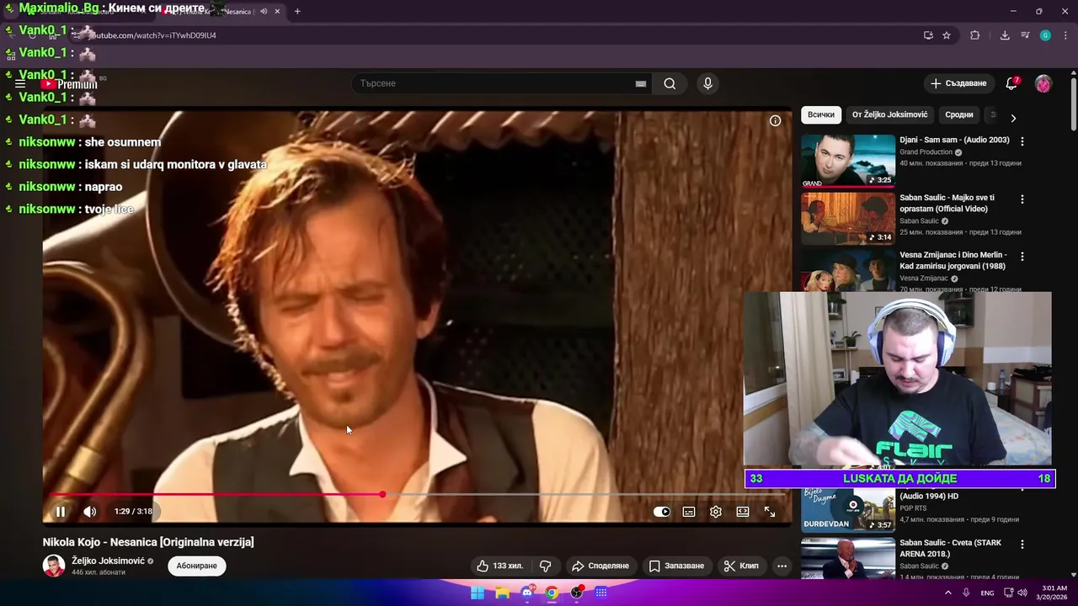Click the Споделяне share button
1078x606 pixels.
click(x=600, y=566)
